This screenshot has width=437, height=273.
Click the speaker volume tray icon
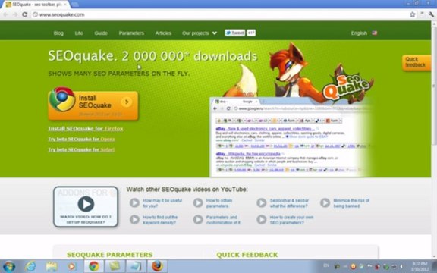(x=401, y=267)
